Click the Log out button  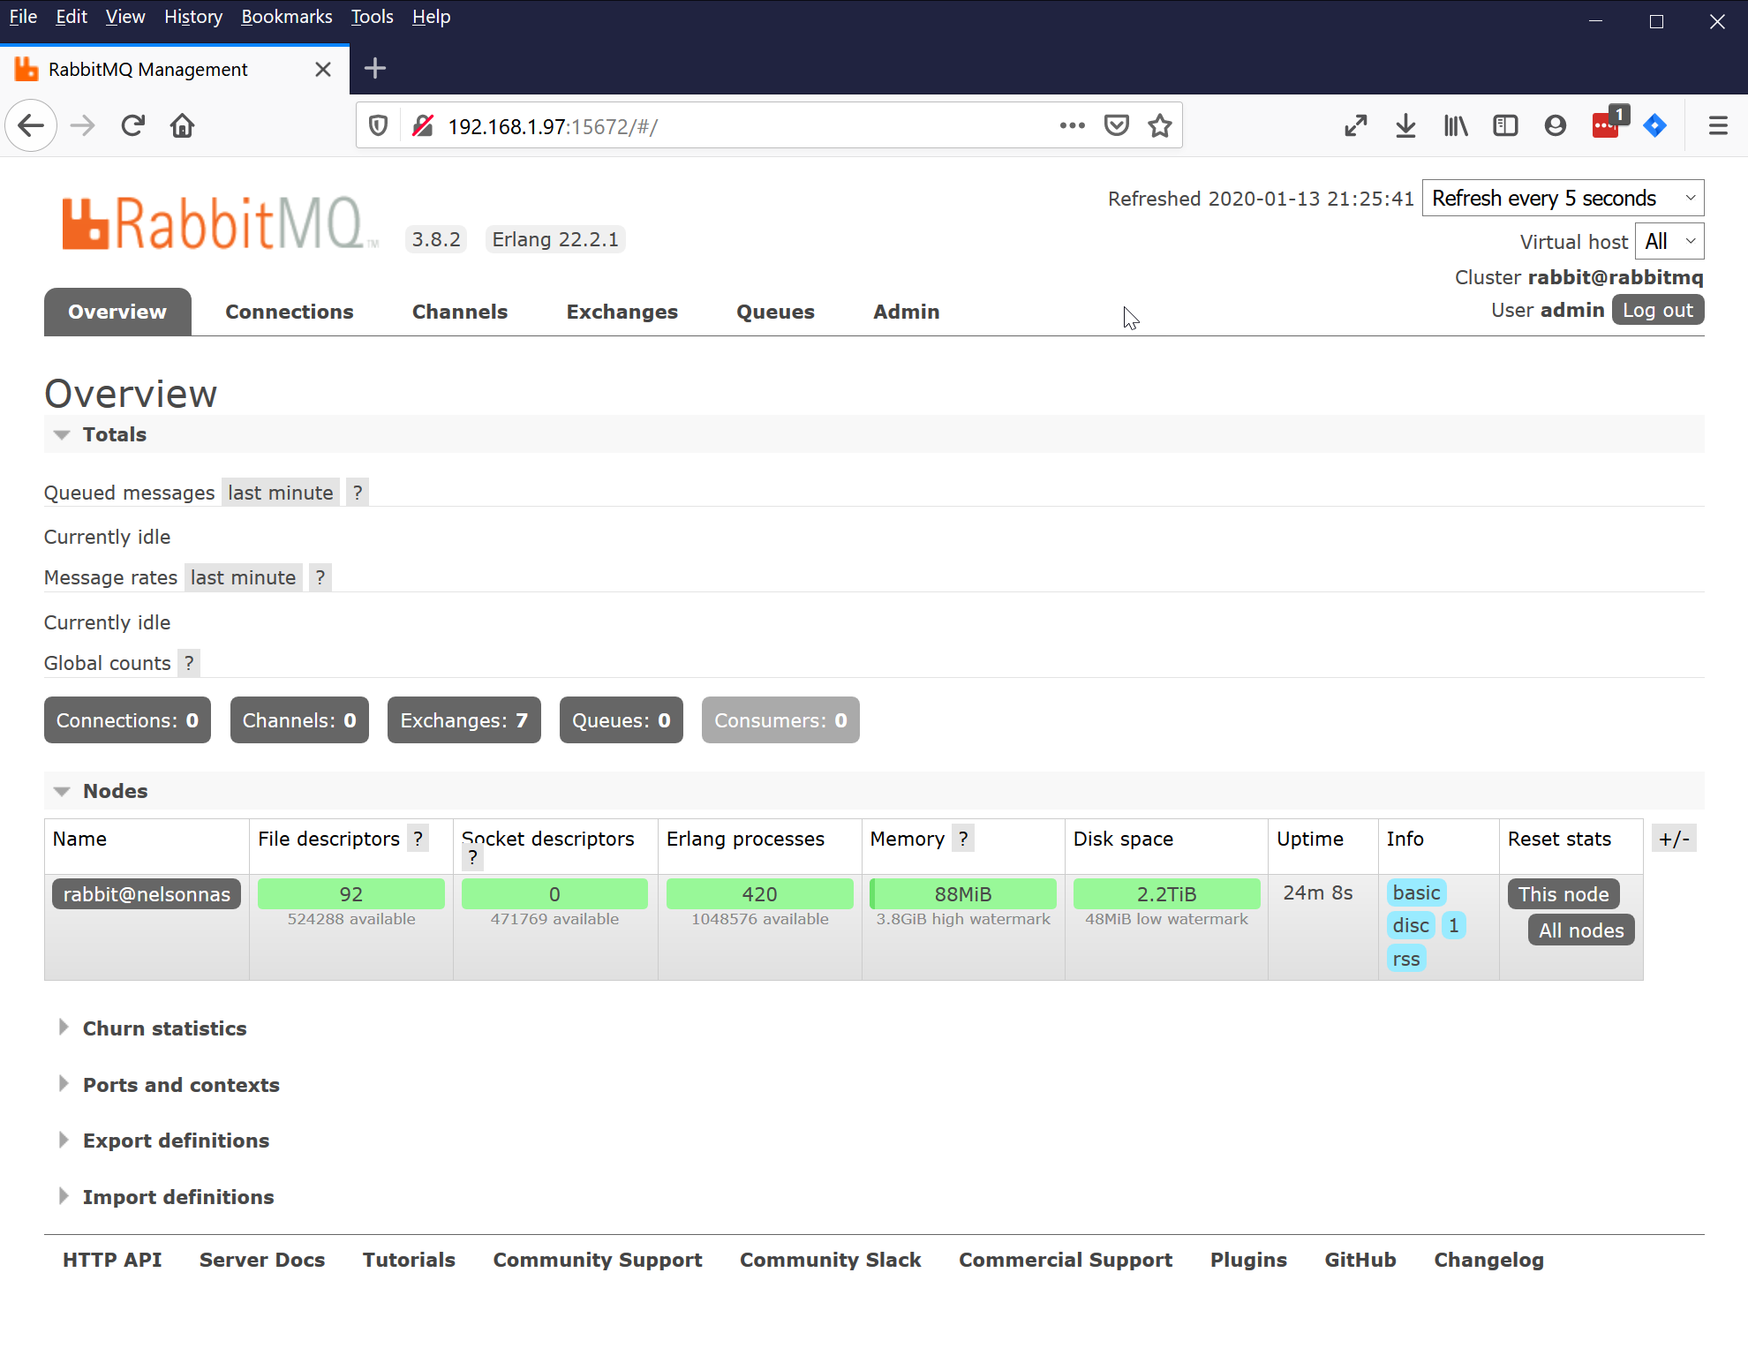[x=1657, y=311]
